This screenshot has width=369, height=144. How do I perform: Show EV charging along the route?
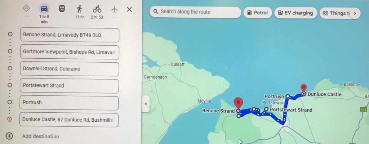[295, 13]
